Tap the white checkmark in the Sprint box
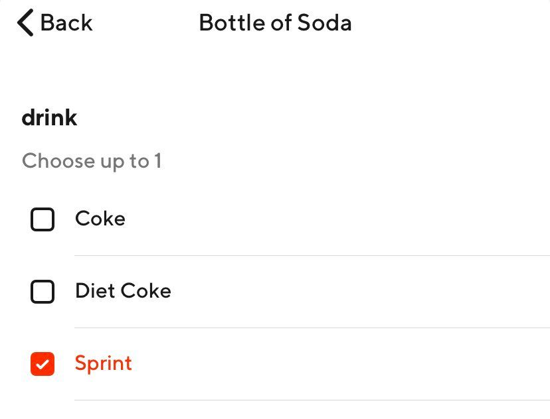The height and width of the screenshot is (419, 550). click(43, 365)
